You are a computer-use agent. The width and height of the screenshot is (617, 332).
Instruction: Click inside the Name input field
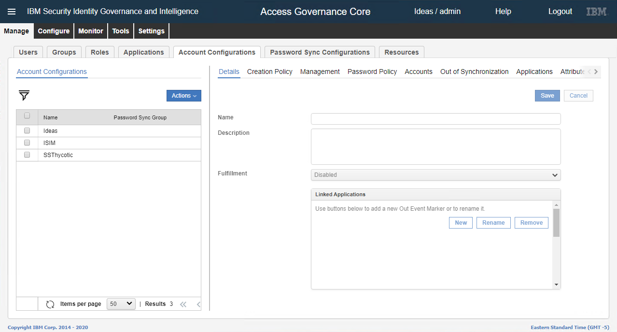click(x=435, y=118)
